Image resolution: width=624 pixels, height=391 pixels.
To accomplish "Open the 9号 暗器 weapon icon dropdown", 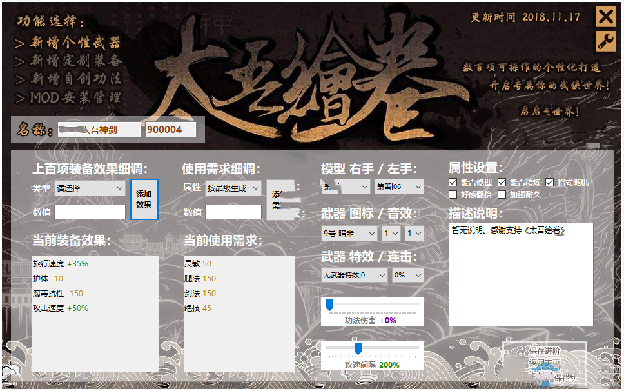I will (x=349, y=233).
